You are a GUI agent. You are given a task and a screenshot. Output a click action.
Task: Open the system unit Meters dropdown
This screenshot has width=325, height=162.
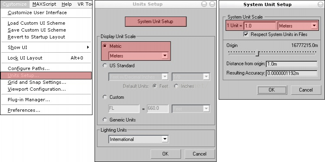314,26
